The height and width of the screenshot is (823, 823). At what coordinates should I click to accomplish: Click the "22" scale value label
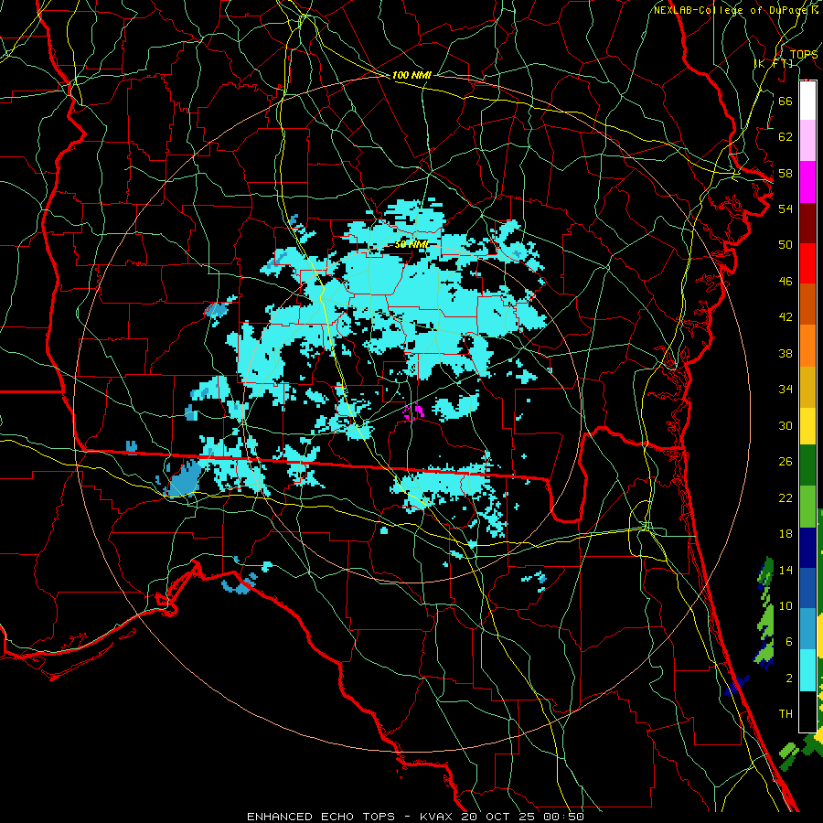(x=786, y=497)
